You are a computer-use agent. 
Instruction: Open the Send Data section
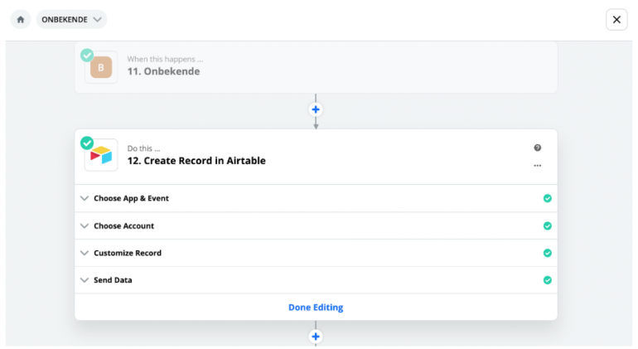(316, 280)
